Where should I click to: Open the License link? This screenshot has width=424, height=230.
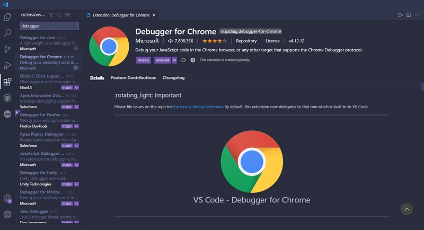(272, 41)
